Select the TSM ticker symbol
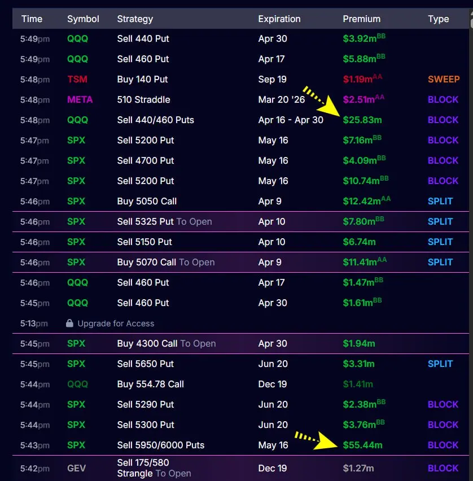Screen dimensions: 473x481 click(77, 80)
